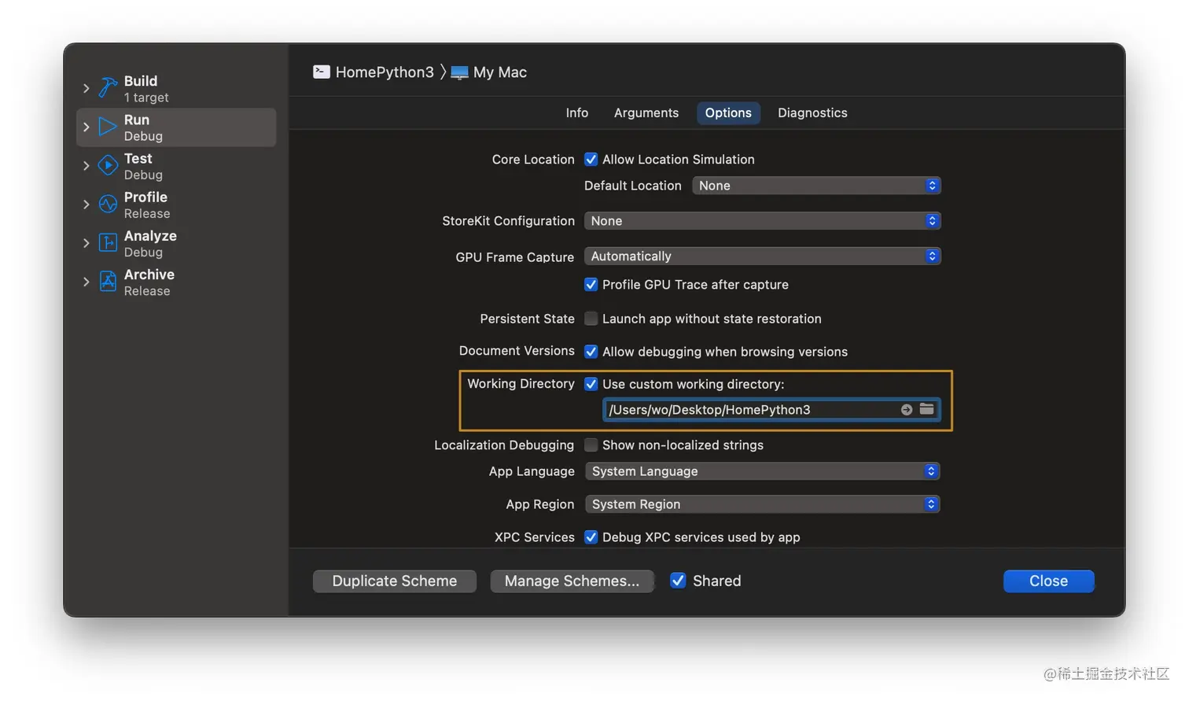Click the GPU Frame Capture label

pos(515,256)
